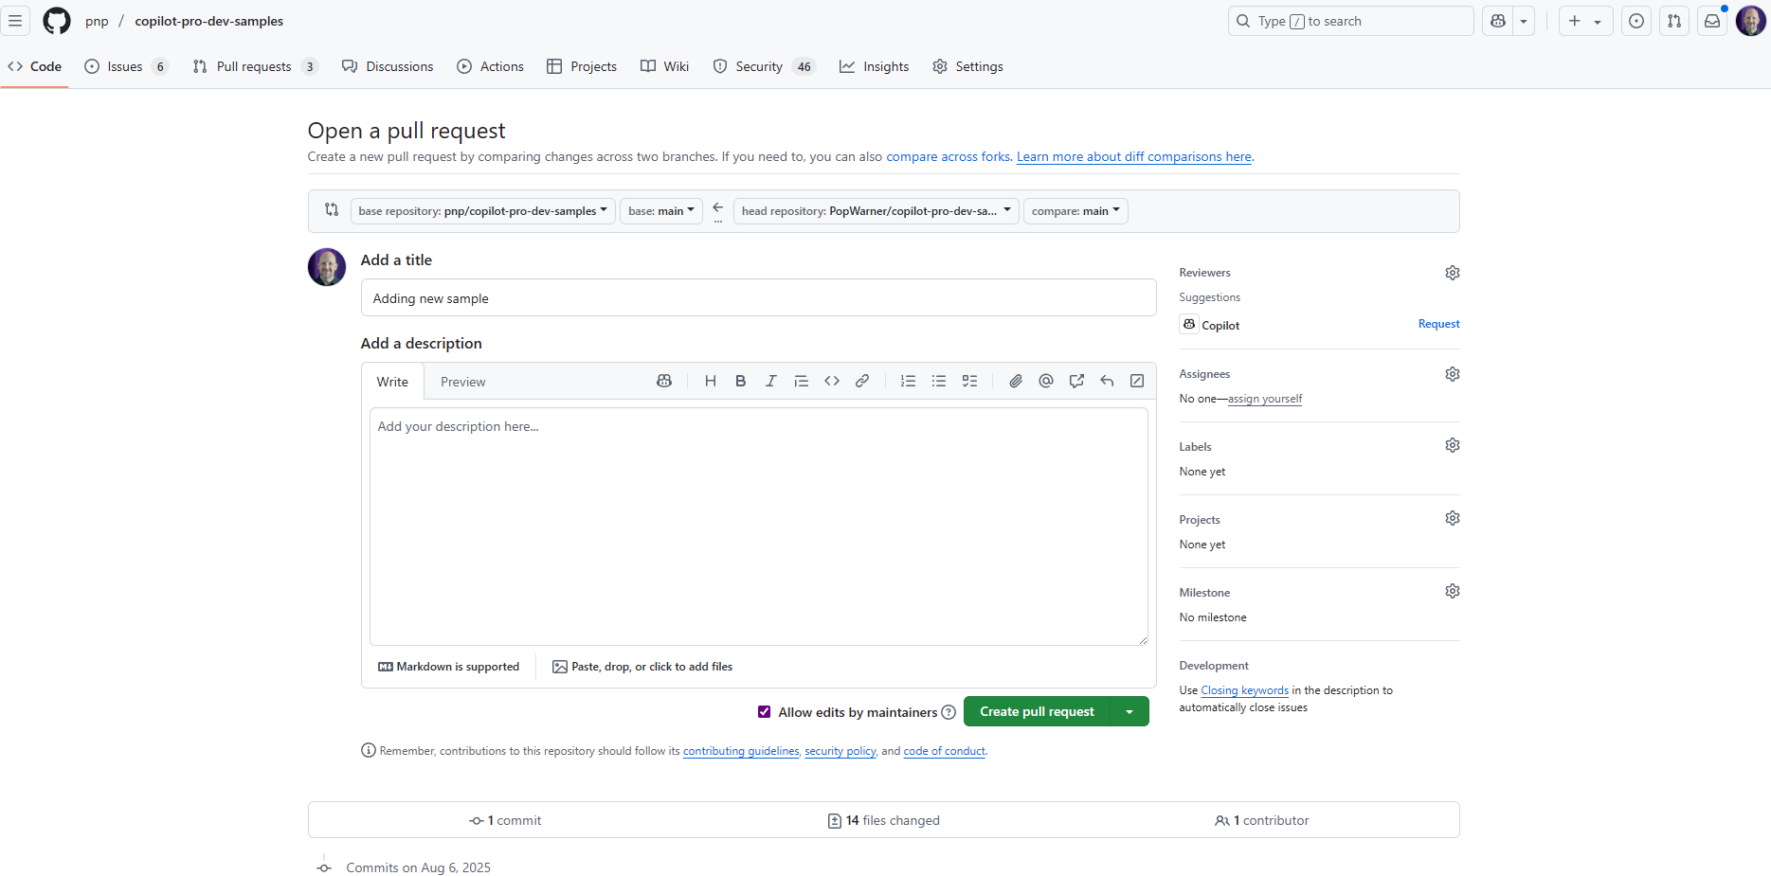Insert a numbered list

909,381
